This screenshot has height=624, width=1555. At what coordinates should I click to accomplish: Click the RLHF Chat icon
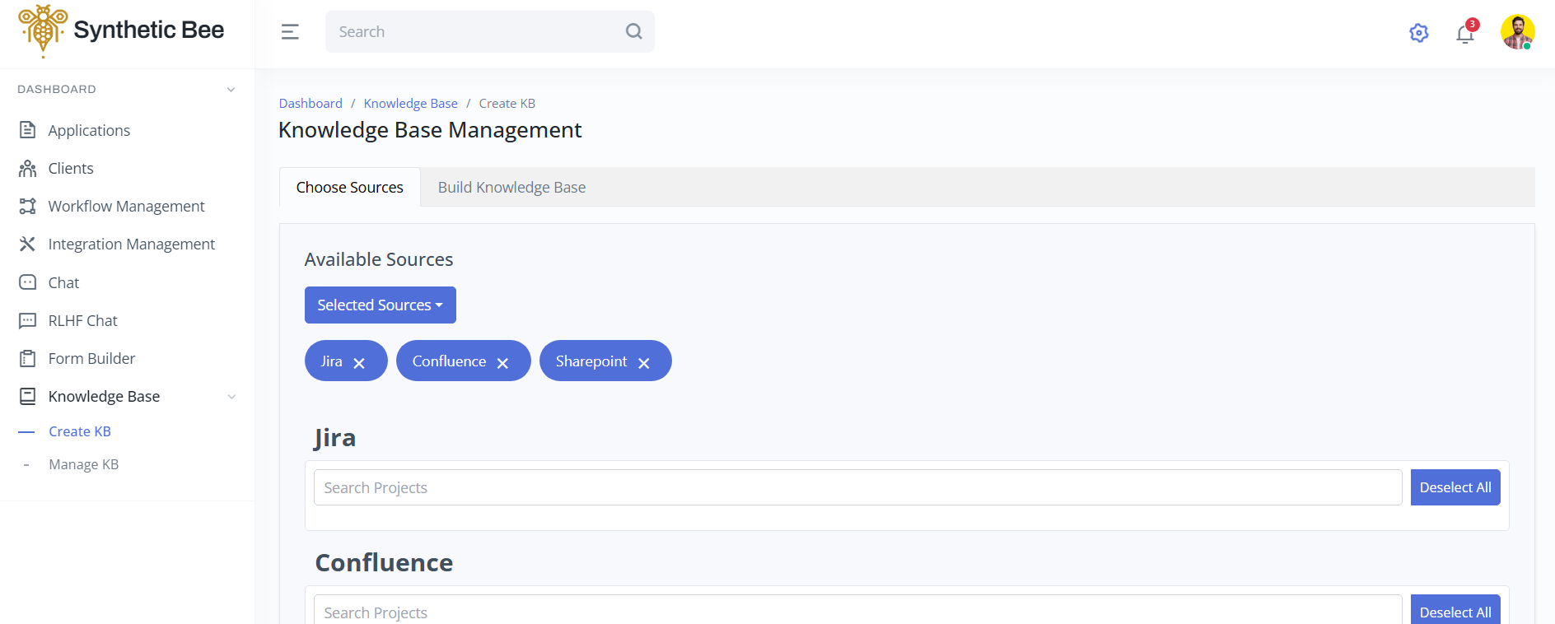coord(27,320)
